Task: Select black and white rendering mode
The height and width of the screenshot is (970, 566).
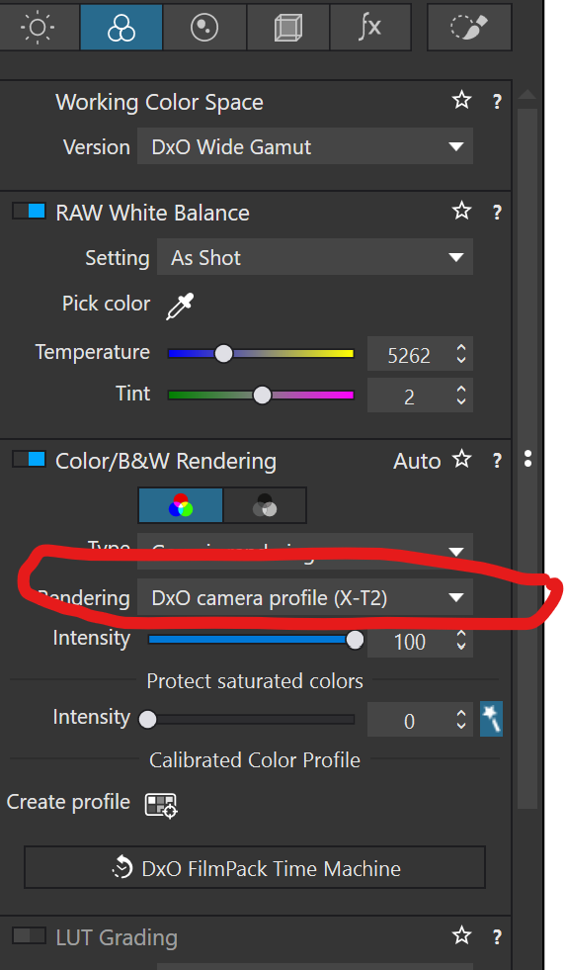Action: coord(265,505)
